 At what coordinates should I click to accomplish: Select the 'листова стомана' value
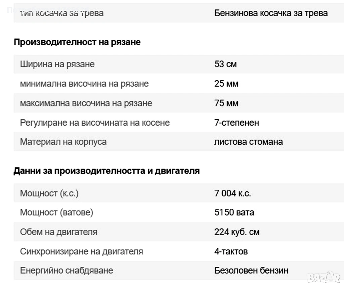click(x=248, y=142)
